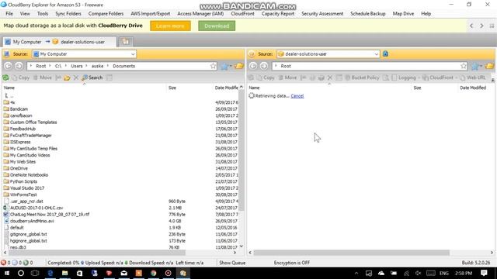Viewport: 497px width, 279px height.
Task: Select the OneDrive folder
Action: point(19,168)
